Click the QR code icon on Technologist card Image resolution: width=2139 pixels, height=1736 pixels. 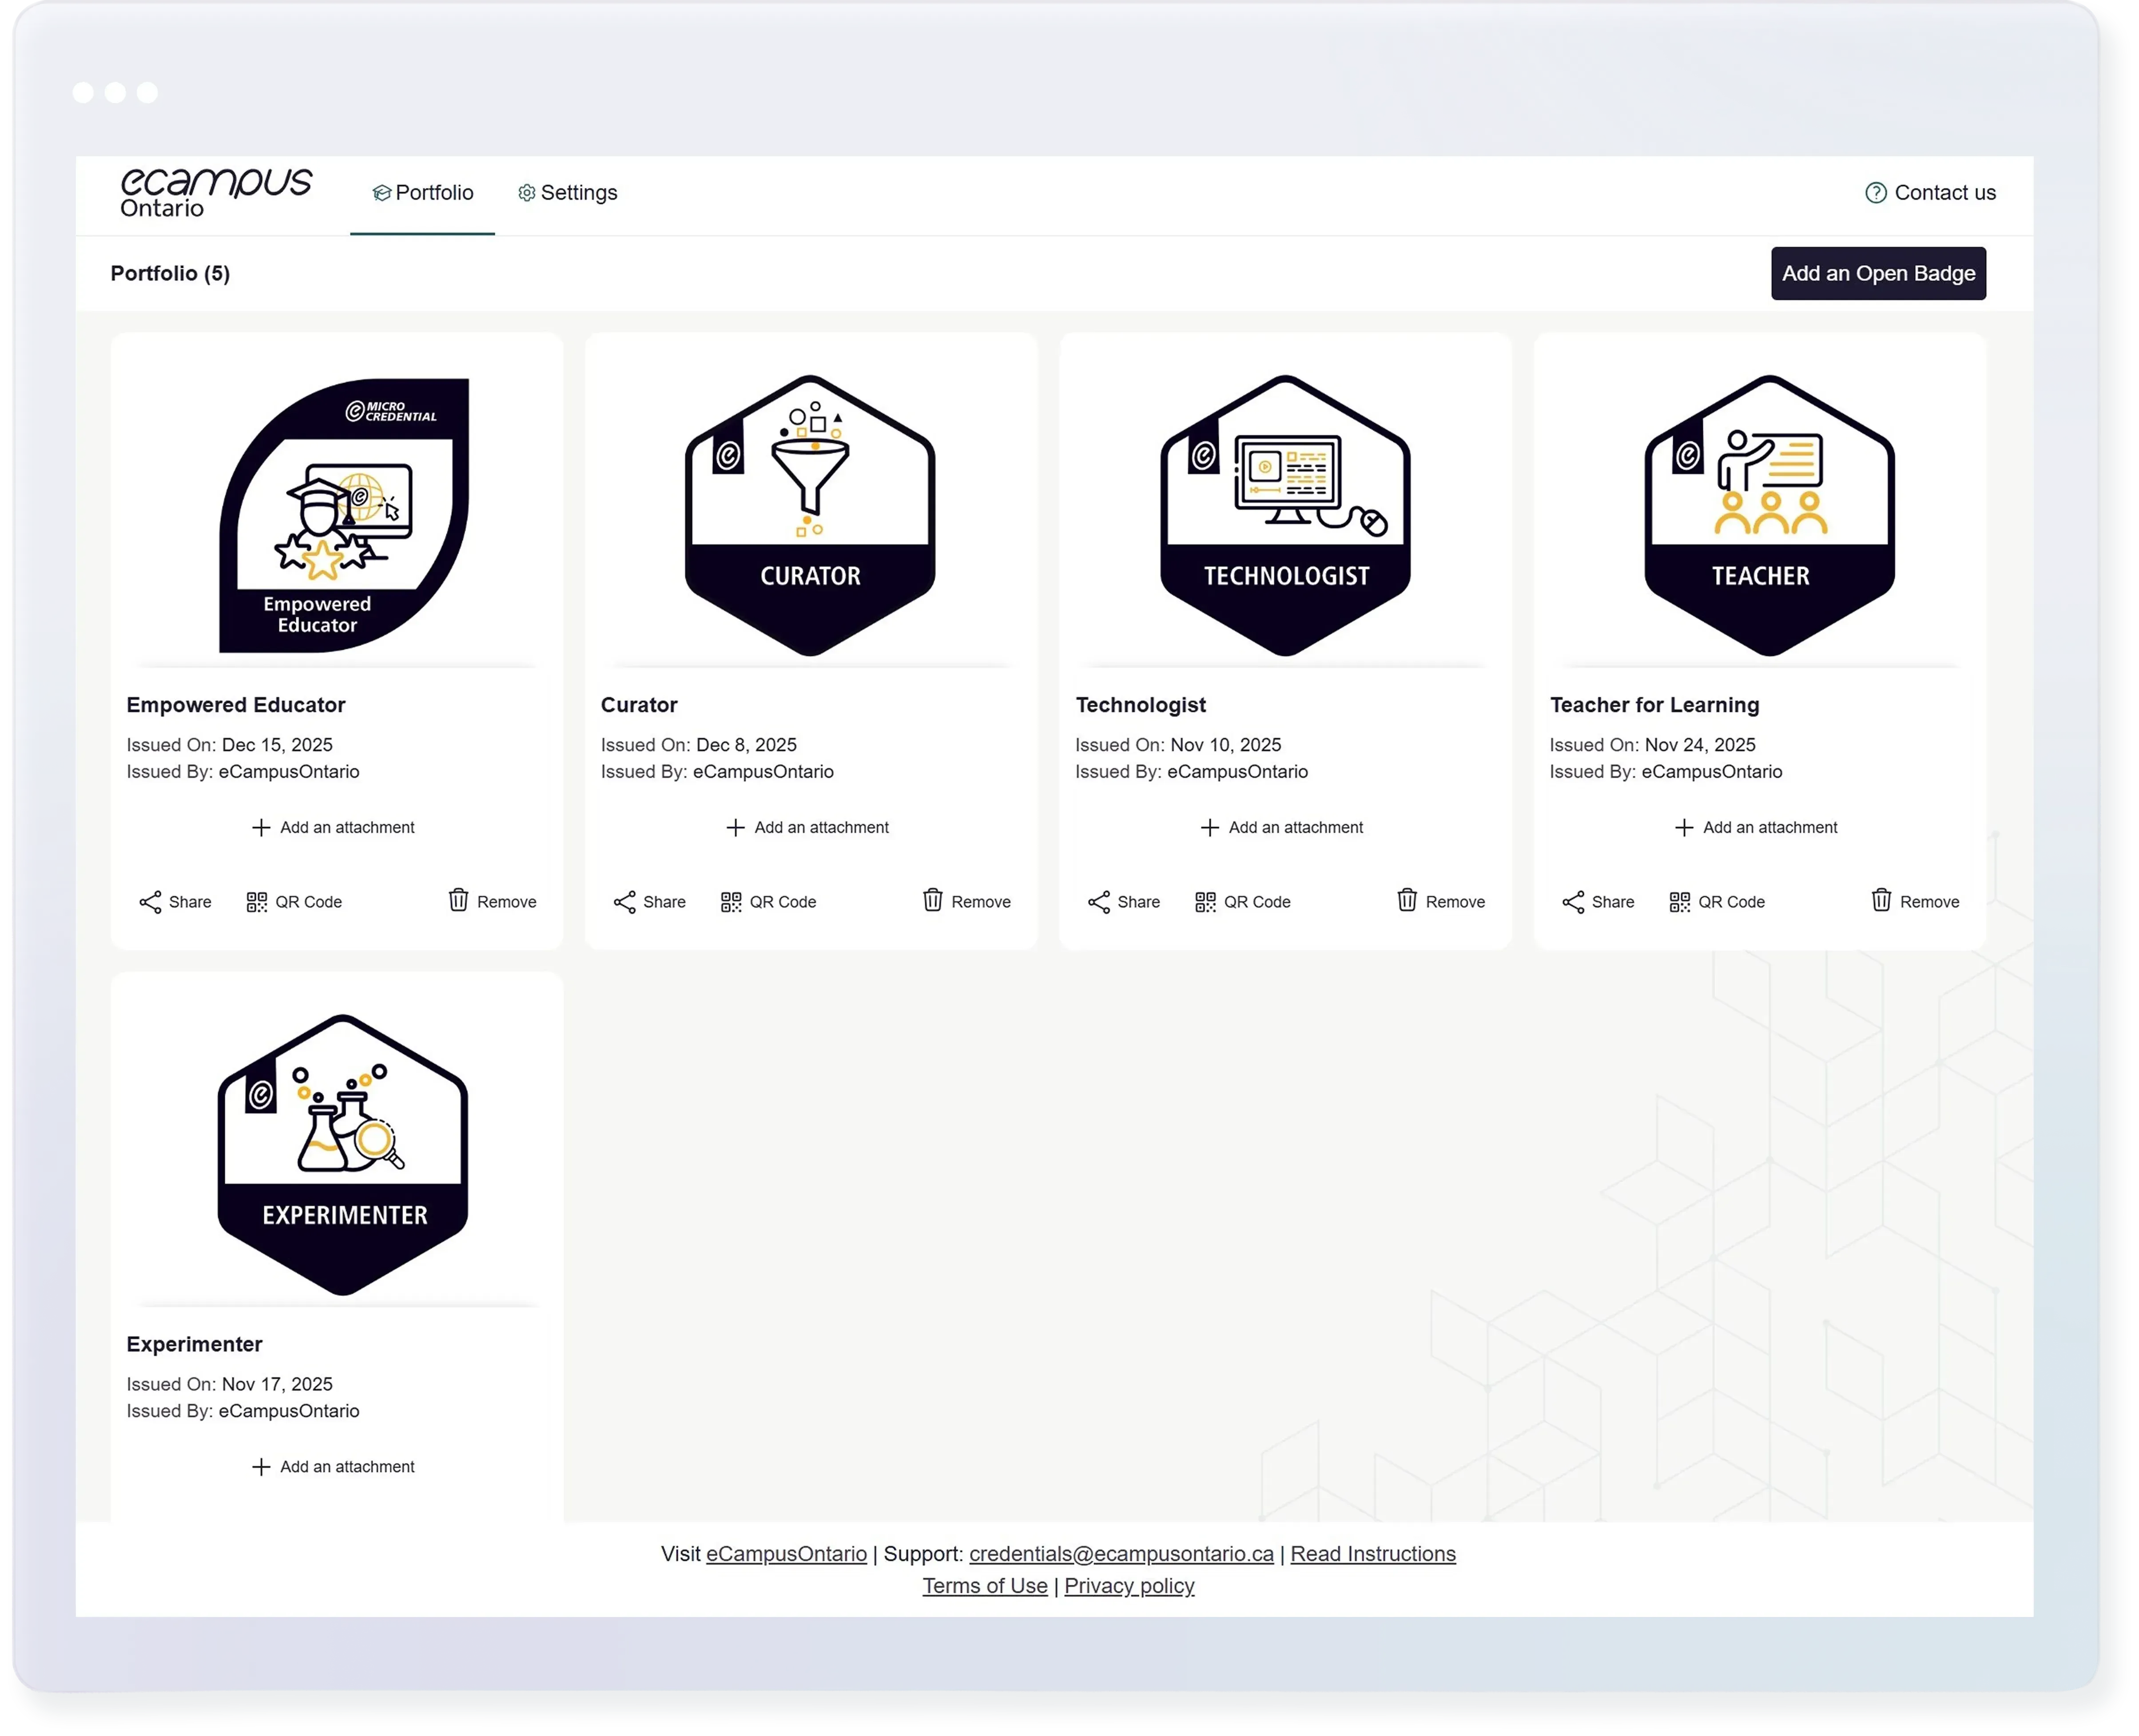click(x=1205, y=902)
